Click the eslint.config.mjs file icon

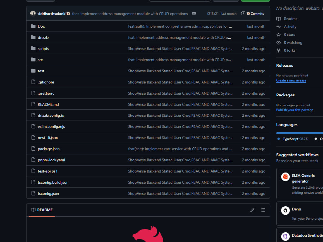coord(33,126)
